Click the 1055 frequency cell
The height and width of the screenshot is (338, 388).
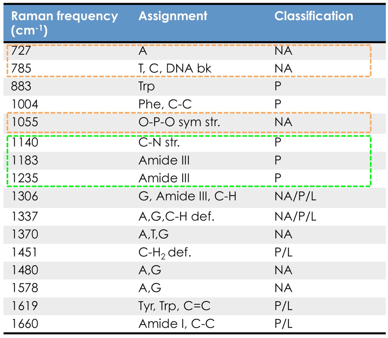25,122
